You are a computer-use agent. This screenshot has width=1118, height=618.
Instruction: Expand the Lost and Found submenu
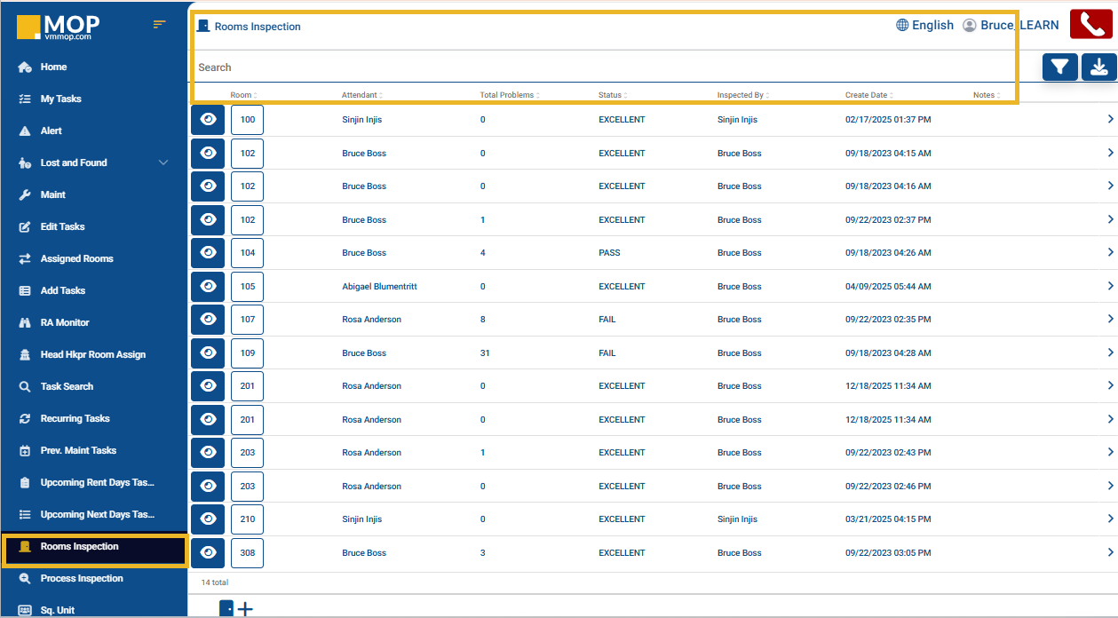pos(163,162)
